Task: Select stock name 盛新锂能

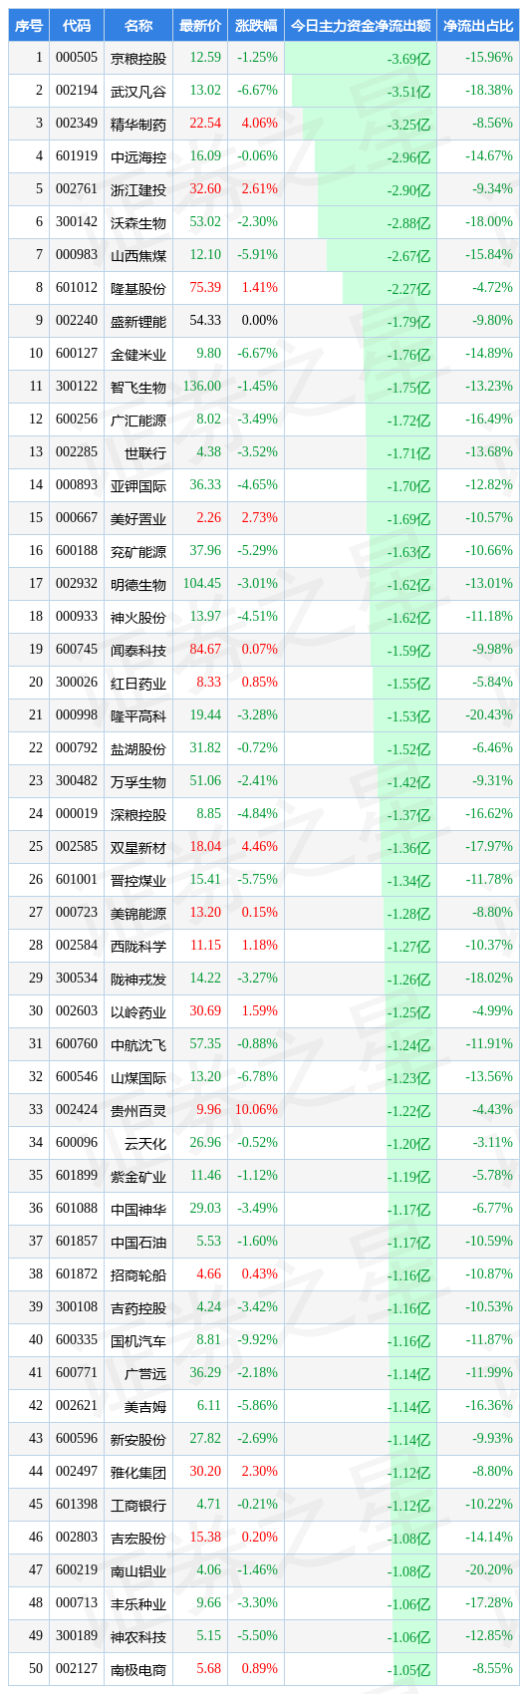Action: [x=138, y=321]
